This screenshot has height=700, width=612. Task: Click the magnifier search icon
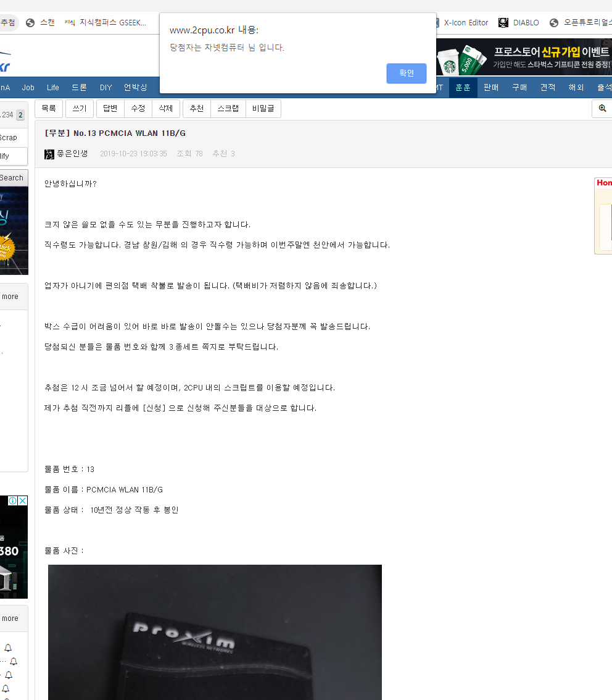pos(602,109)
